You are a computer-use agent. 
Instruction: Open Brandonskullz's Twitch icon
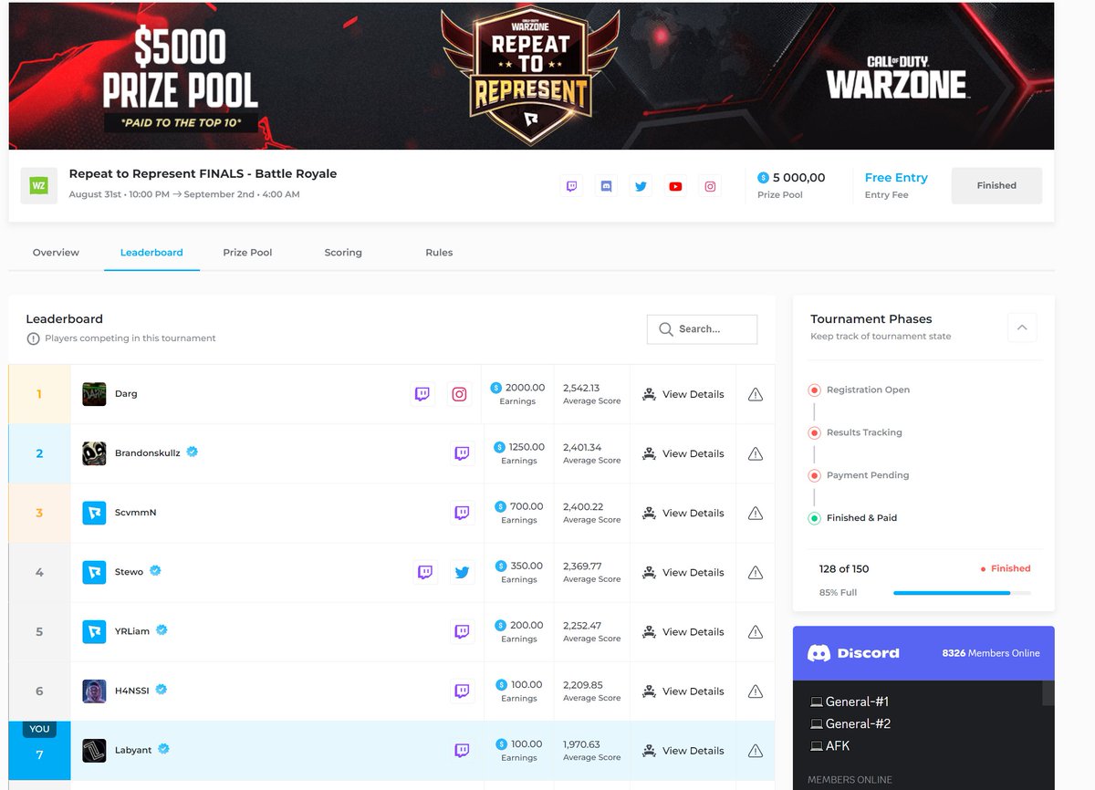463,453
